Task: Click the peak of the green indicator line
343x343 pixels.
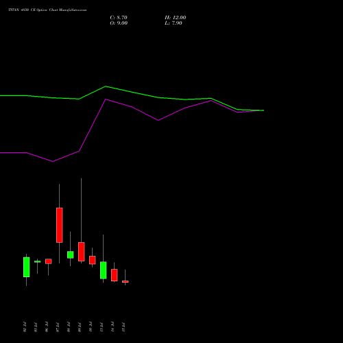Action: (x=106, y=86)
